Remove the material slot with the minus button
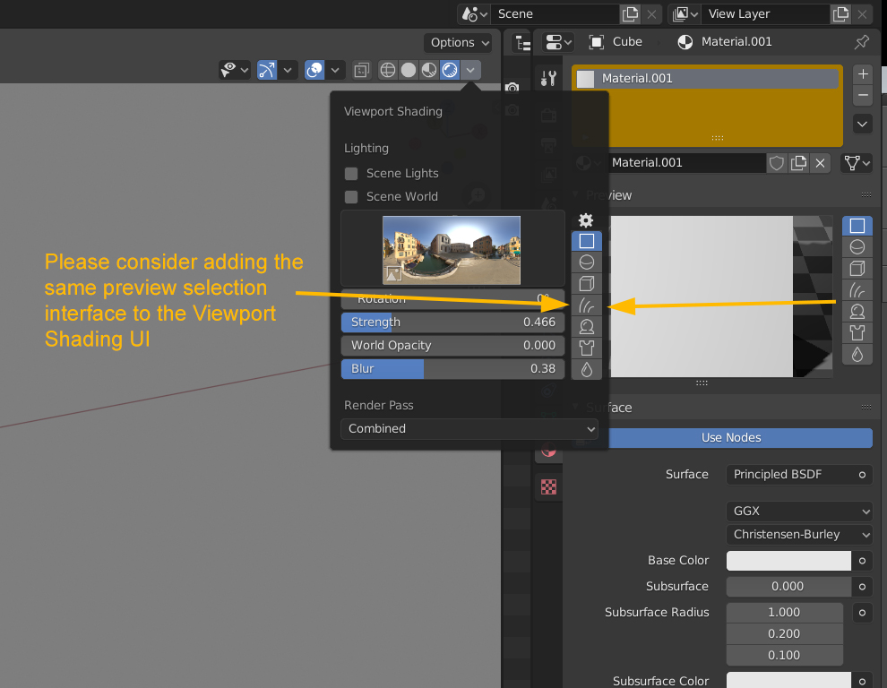 tap(863, 95)
